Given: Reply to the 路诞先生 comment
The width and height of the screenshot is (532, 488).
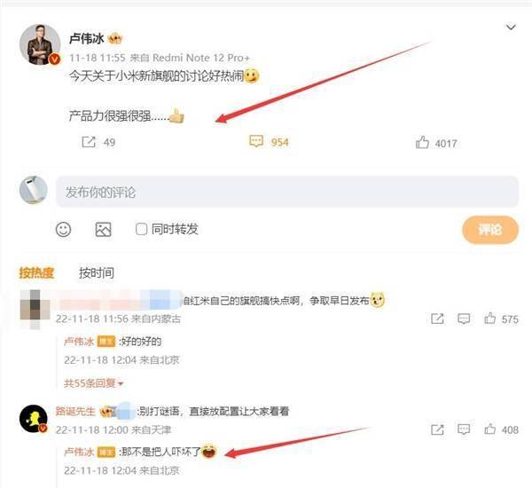Looking at the screenshot, I should click(x=464, y=429).
